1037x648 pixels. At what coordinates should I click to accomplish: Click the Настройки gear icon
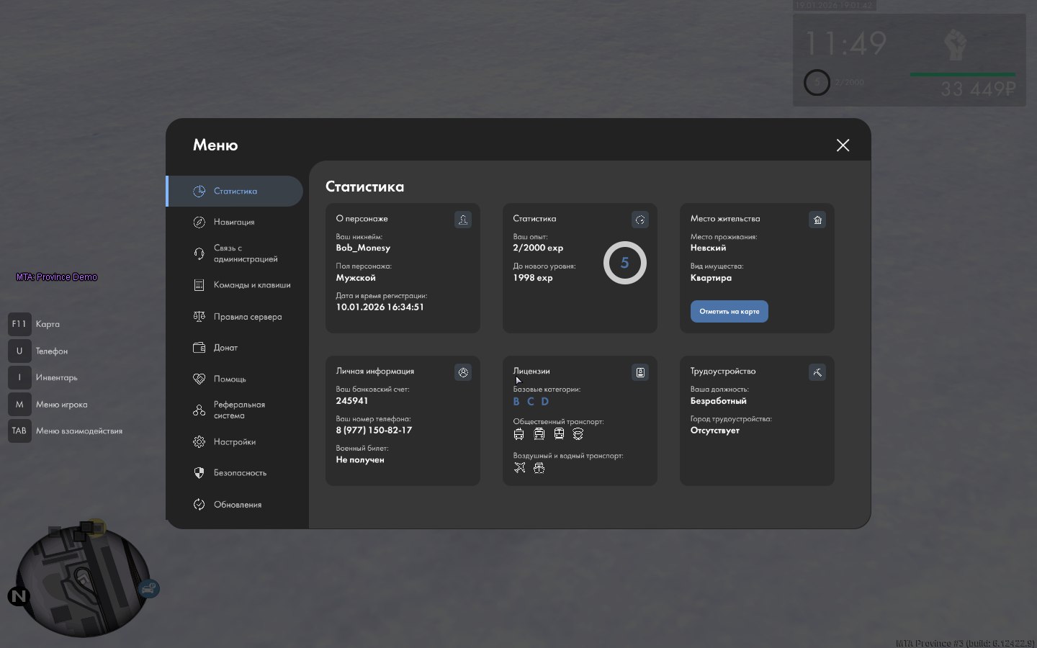[199, 442]
